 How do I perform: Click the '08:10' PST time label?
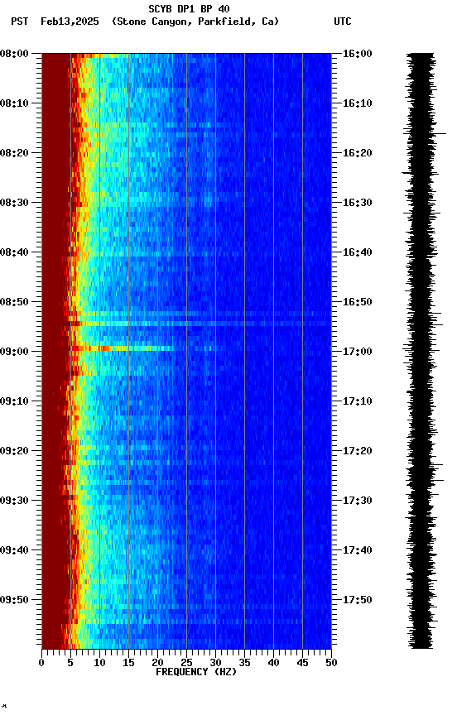tap(14, 103)
